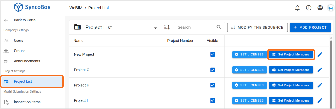Image resolution: width=336 pixels, height=109 pixels.
Task: Toggle Visible checkbox for Project G
Action: pos(213,70)
